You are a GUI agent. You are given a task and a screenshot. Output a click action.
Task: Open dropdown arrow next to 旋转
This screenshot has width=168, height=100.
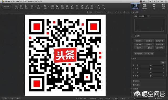point(48,7)
